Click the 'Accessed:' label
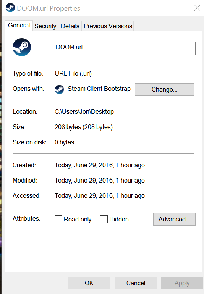Screen dimensions: 204x294 (27, 196)
